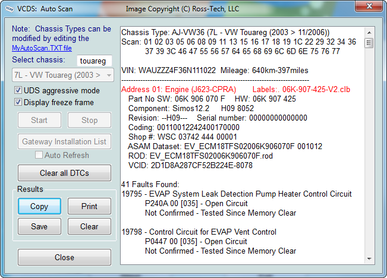Expand the 7L - VW Touareg chassis dropdown
387x278 pixels.
pyautogui.click(x=109, y=75)
